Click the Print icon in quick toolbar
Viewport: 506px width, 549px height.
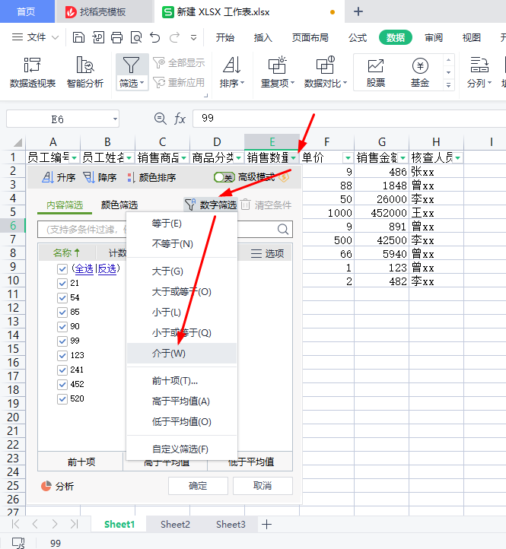pos(116,37)
